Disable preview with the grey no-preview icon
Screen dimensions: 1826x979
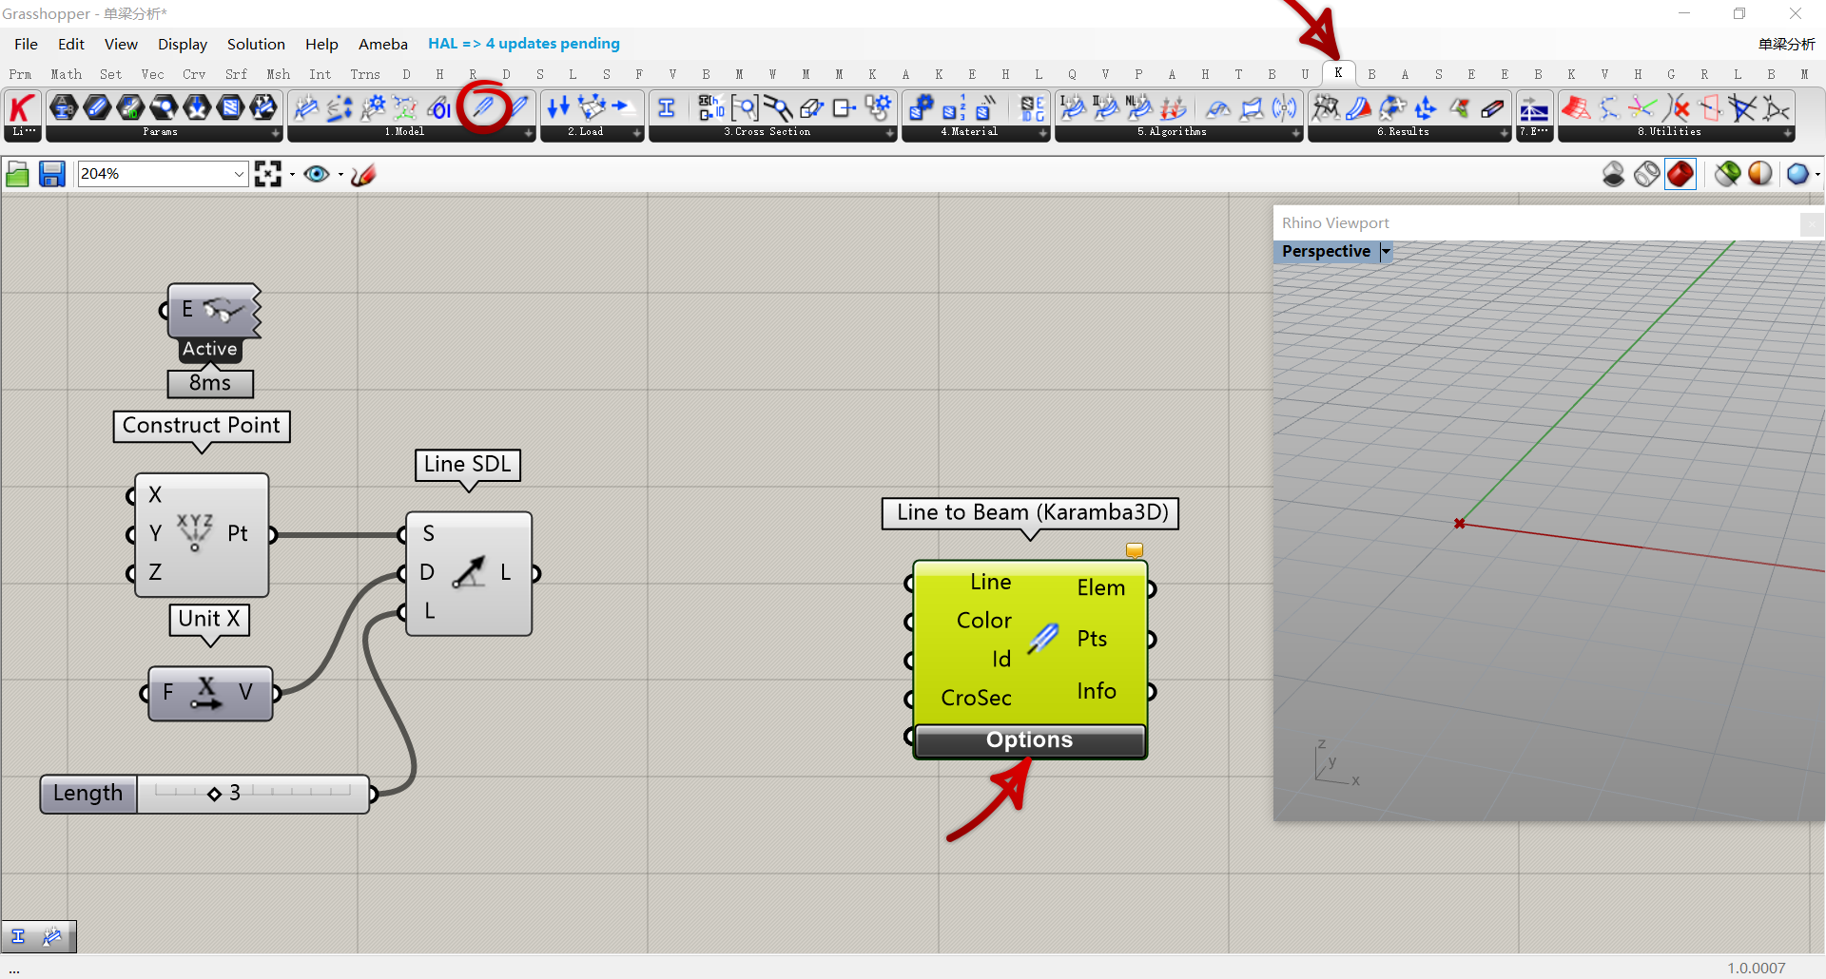[1613, 174]
